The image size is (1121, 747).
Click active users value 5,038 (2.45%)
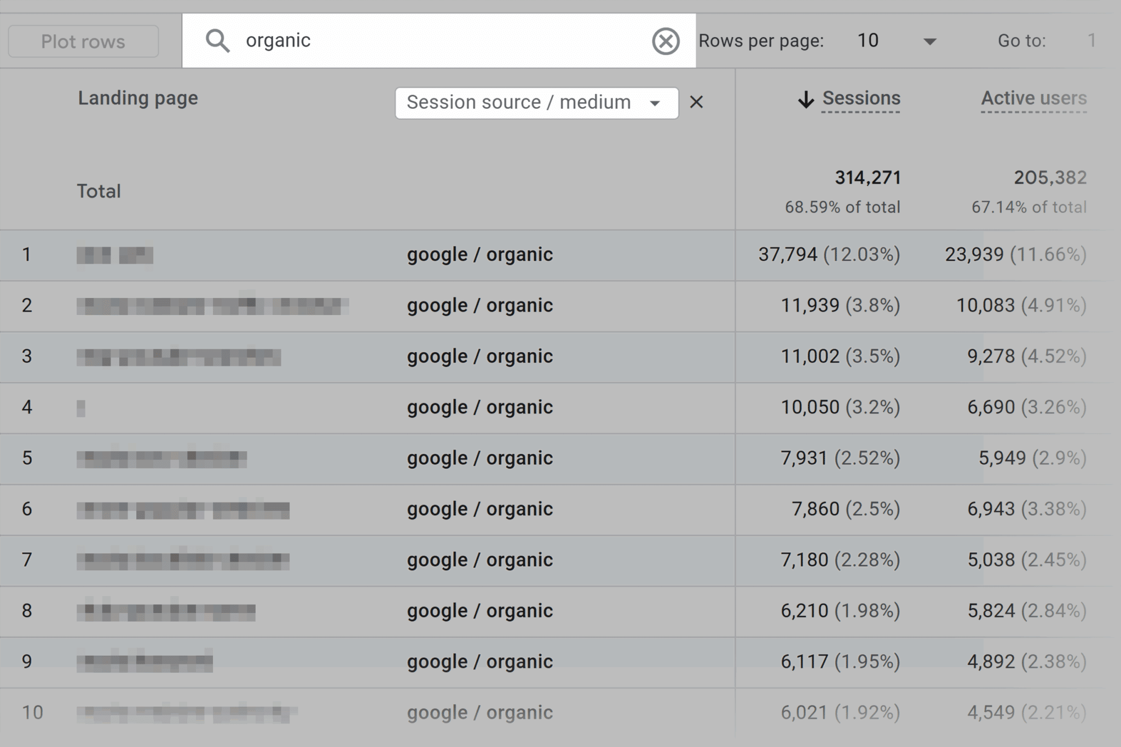click(1027, 560)
